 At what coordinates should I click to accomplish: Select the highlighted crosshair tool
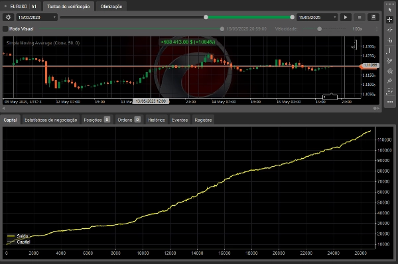click(x=389, y=19)
